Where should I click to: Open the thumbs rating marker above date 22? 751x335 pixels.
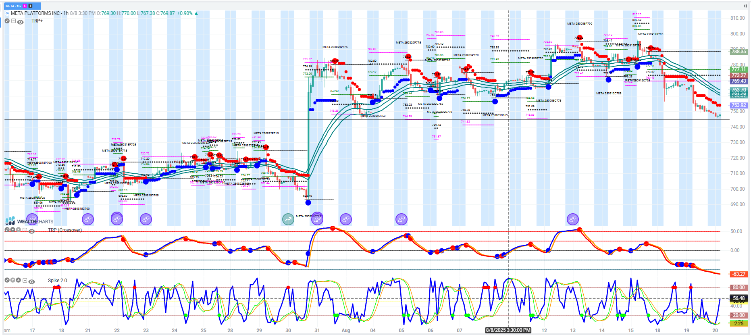(117, 219)
